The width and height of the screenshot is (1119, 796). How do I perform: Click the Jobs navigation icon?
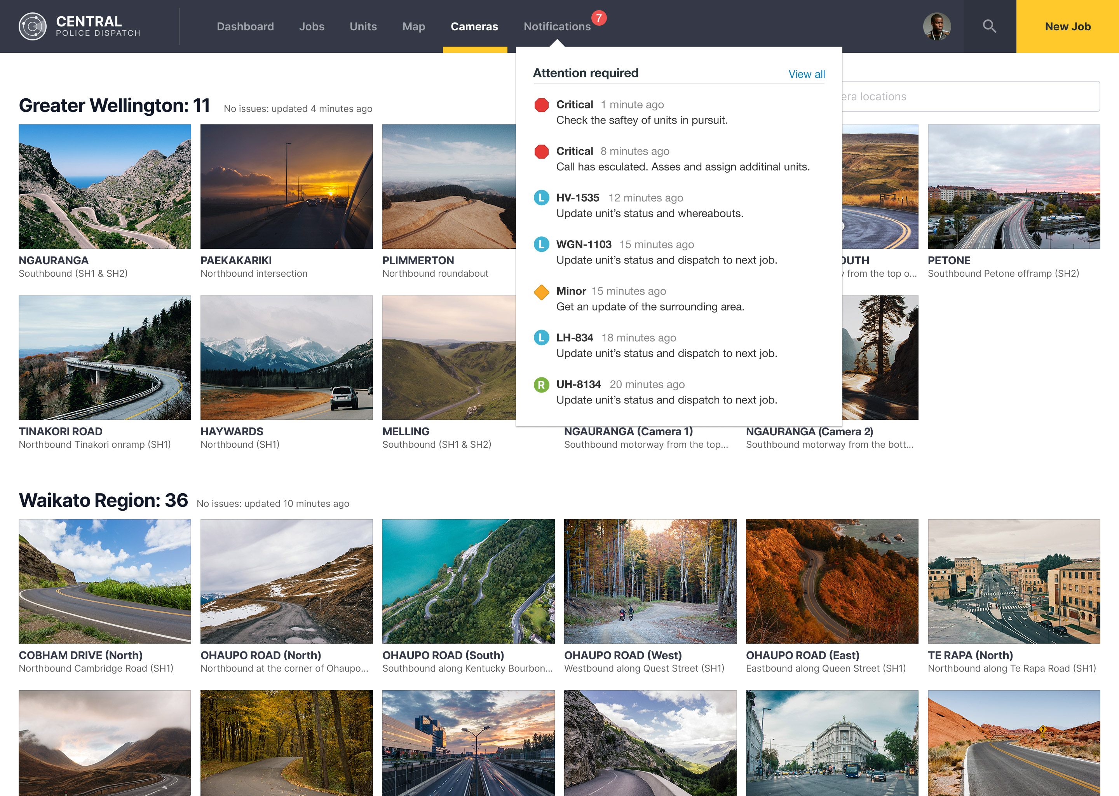(x=312, y=26)
